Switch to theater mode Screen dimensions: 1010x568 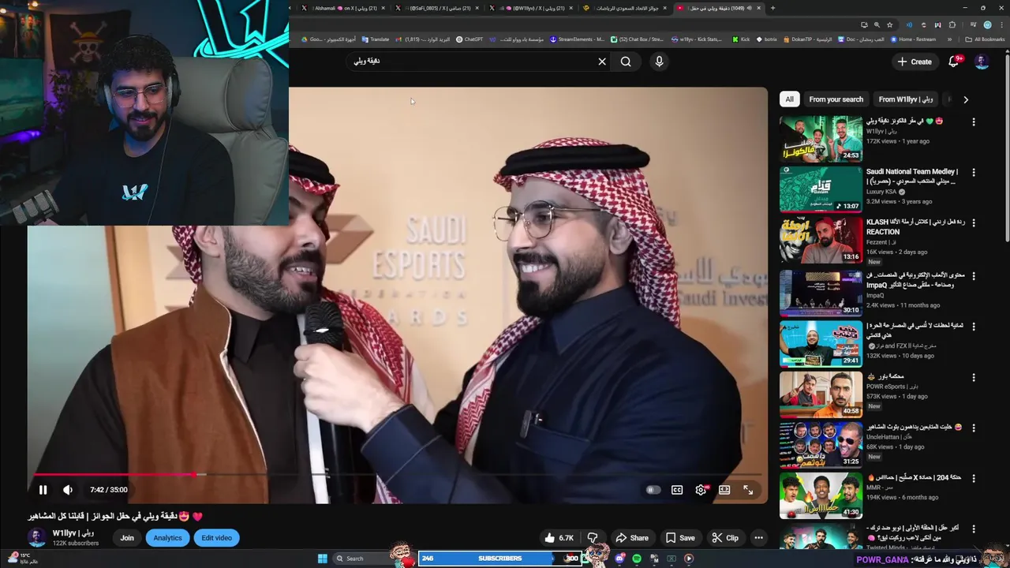[724, 490]
